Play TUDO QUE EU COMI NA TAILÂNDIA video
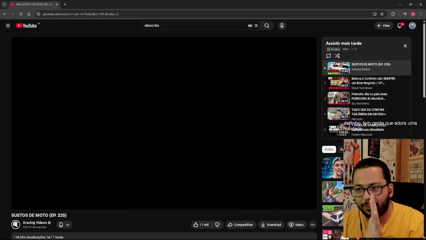 [x=366, y=114]
